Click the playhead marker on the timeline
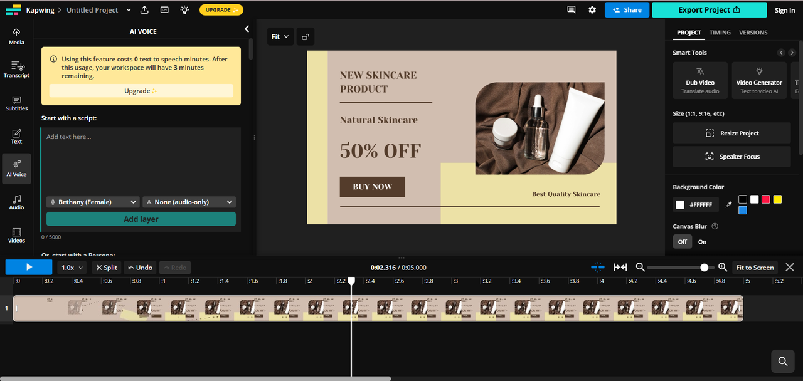 click(x=351, y=281)
